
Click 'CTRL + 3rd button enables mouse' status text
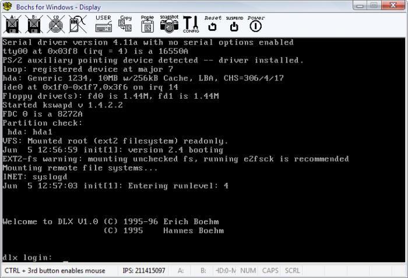coord(55,270)
